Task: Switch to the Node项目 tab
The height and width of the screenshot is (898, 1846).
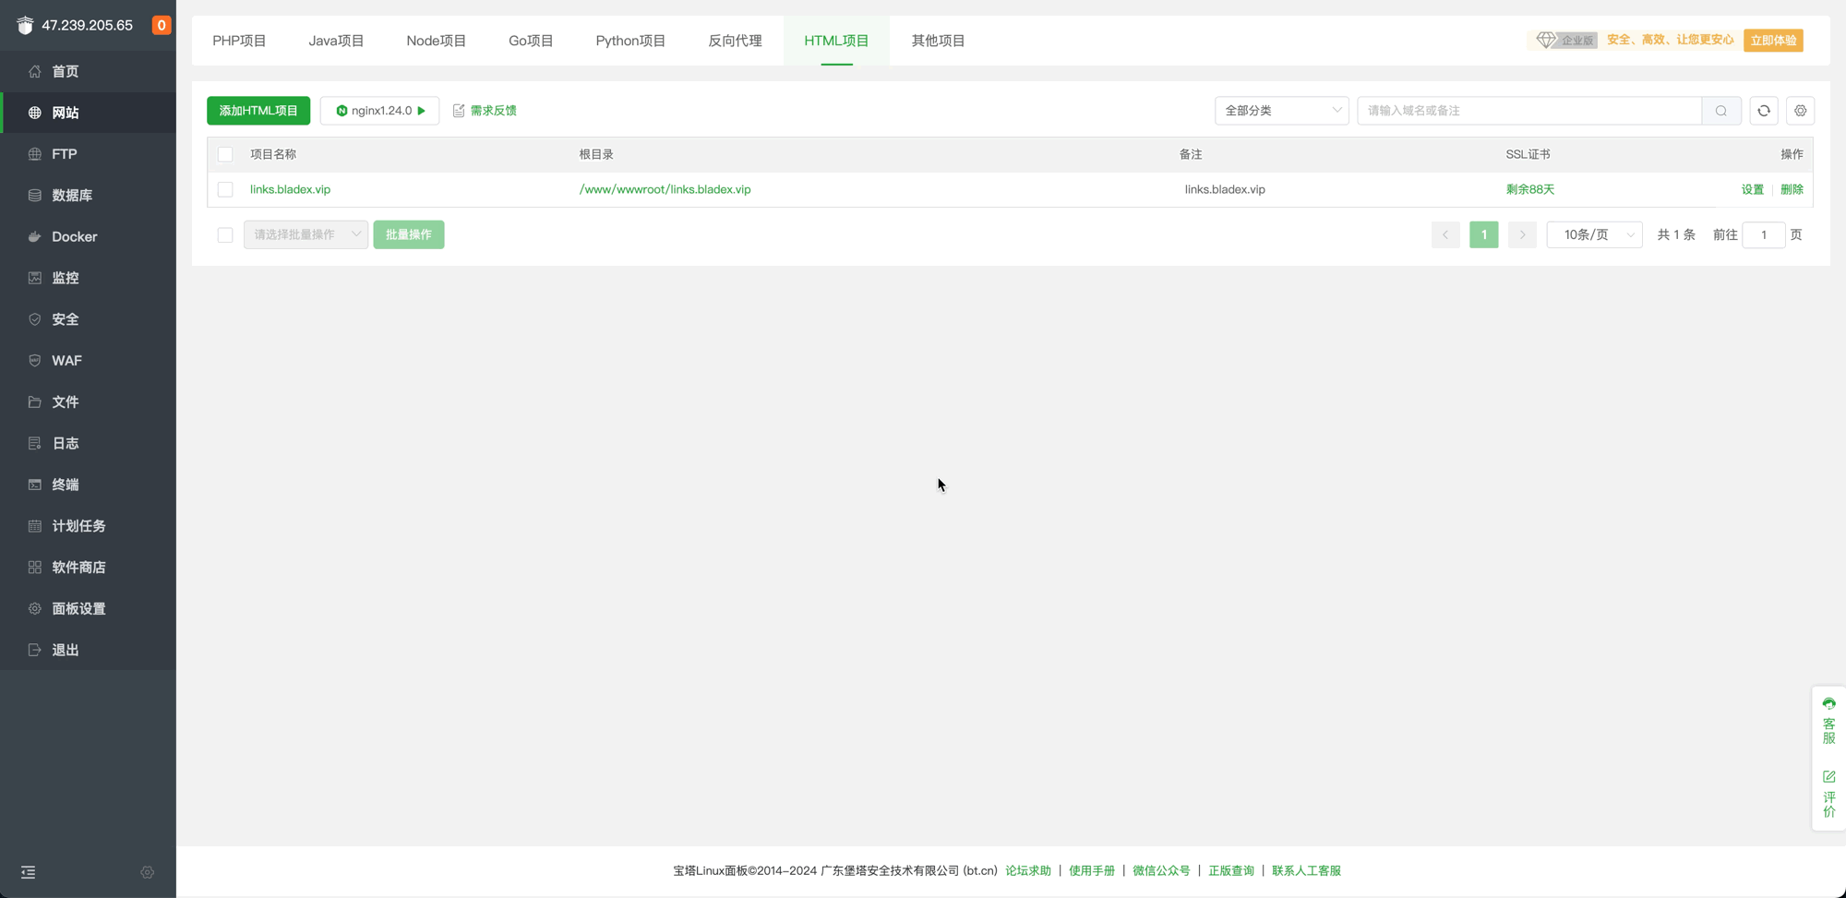Action: (x=436, y=41)
